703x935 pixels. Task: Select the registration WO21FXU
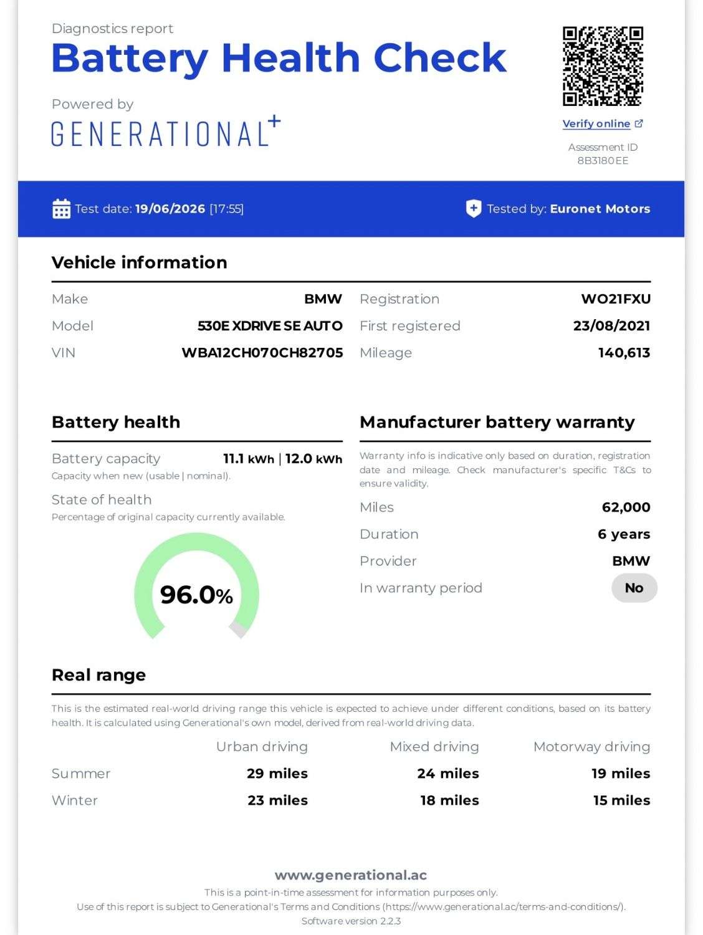coord(616,299)
